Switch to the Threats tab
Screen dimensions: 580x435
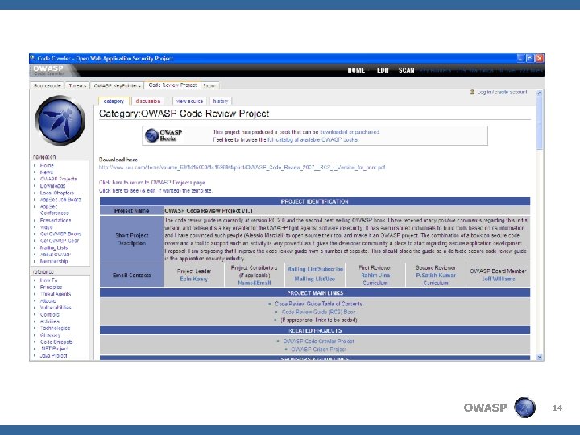(x=77, y=85)
